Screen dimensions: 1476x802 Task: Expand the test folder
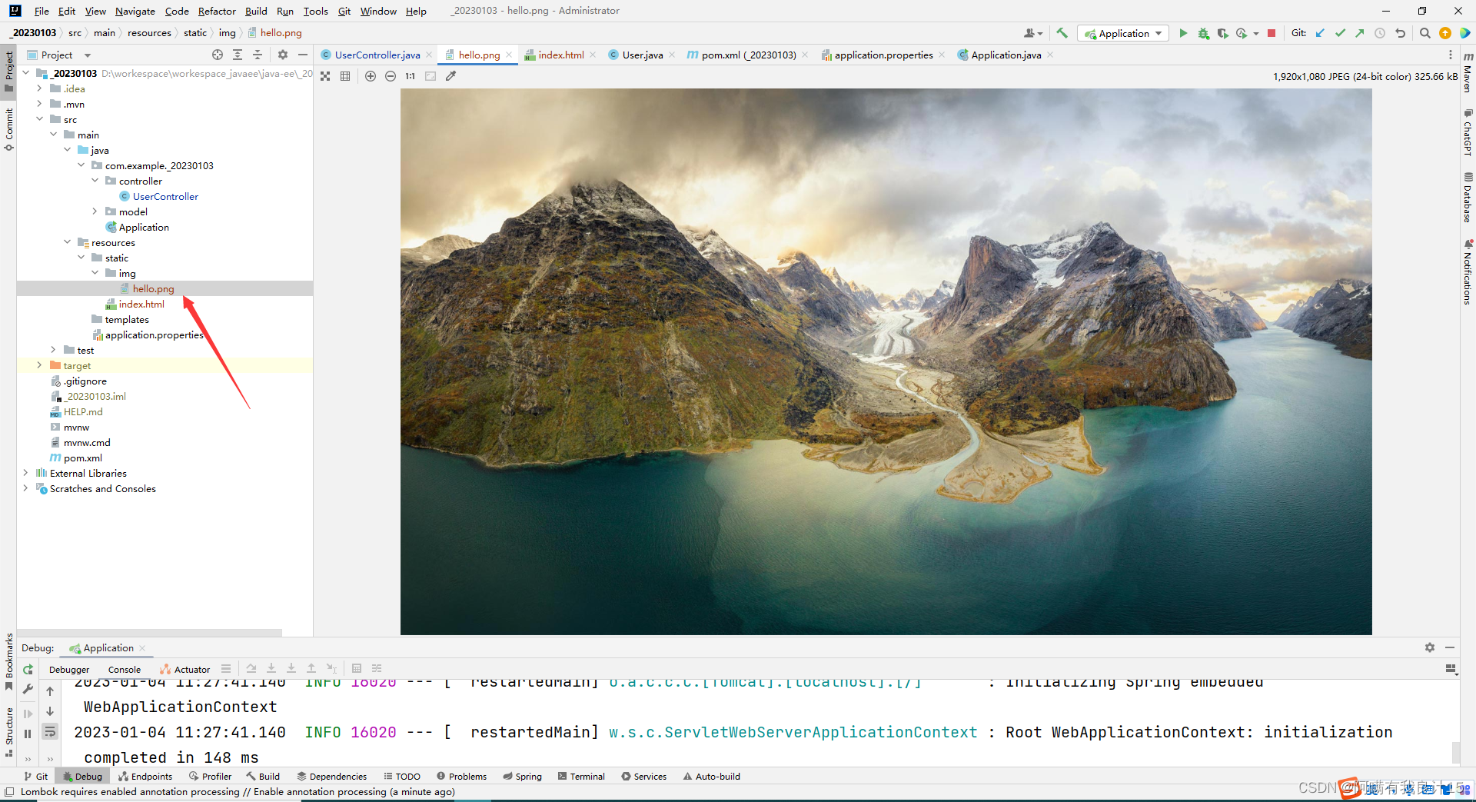53,350
